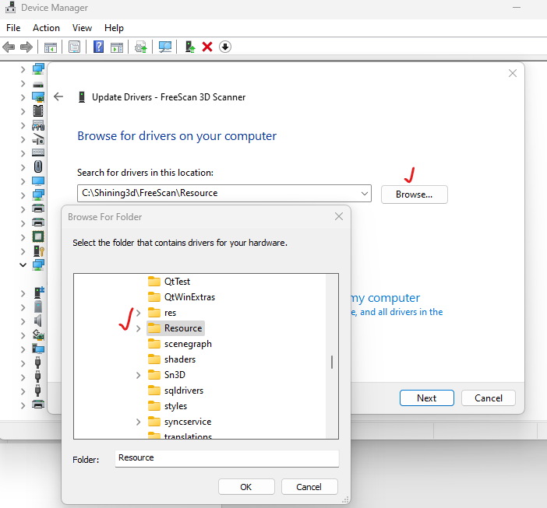The image size is (547, 508).
Task: Click the Back arrow in Device Manager toolbar
Action: pyautogui.click(x=9, y=47)
